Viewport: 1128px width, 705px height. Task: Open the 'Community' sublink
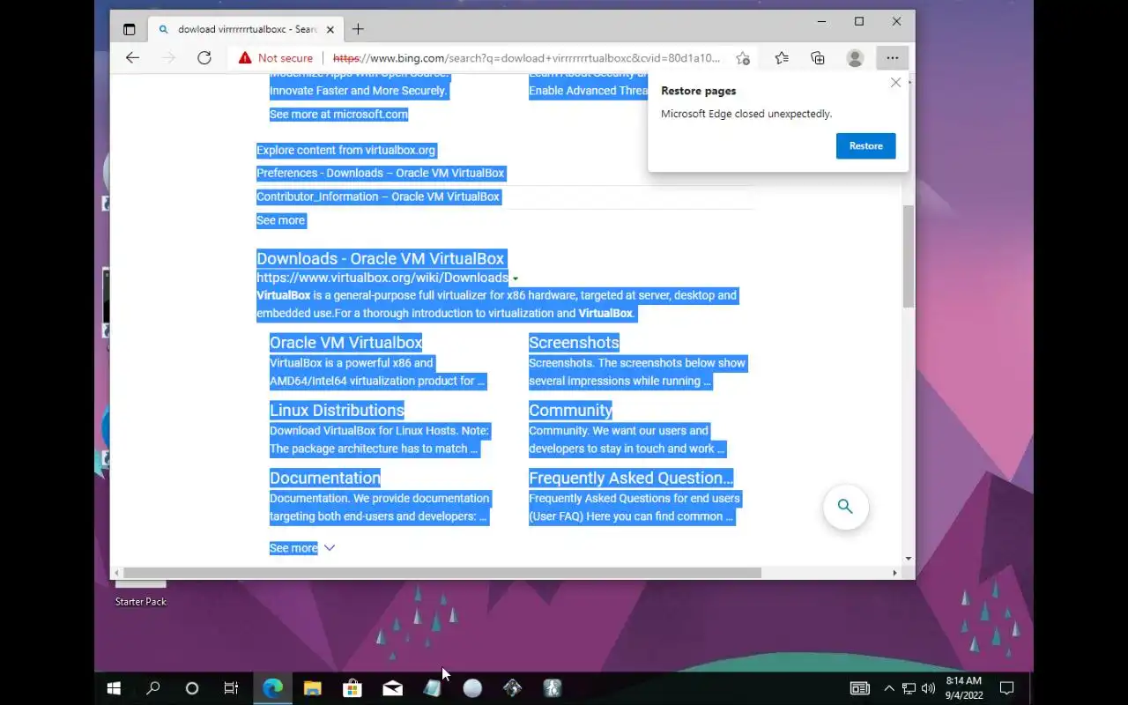[x=570, y=410]
